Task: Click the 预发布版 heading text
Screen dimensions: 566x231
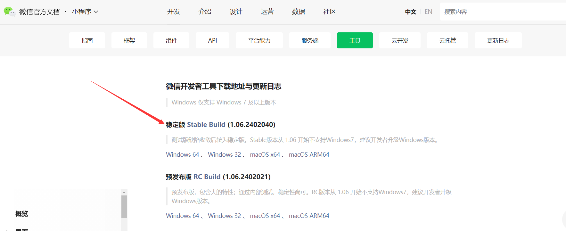Action: (x=179, y=177)
